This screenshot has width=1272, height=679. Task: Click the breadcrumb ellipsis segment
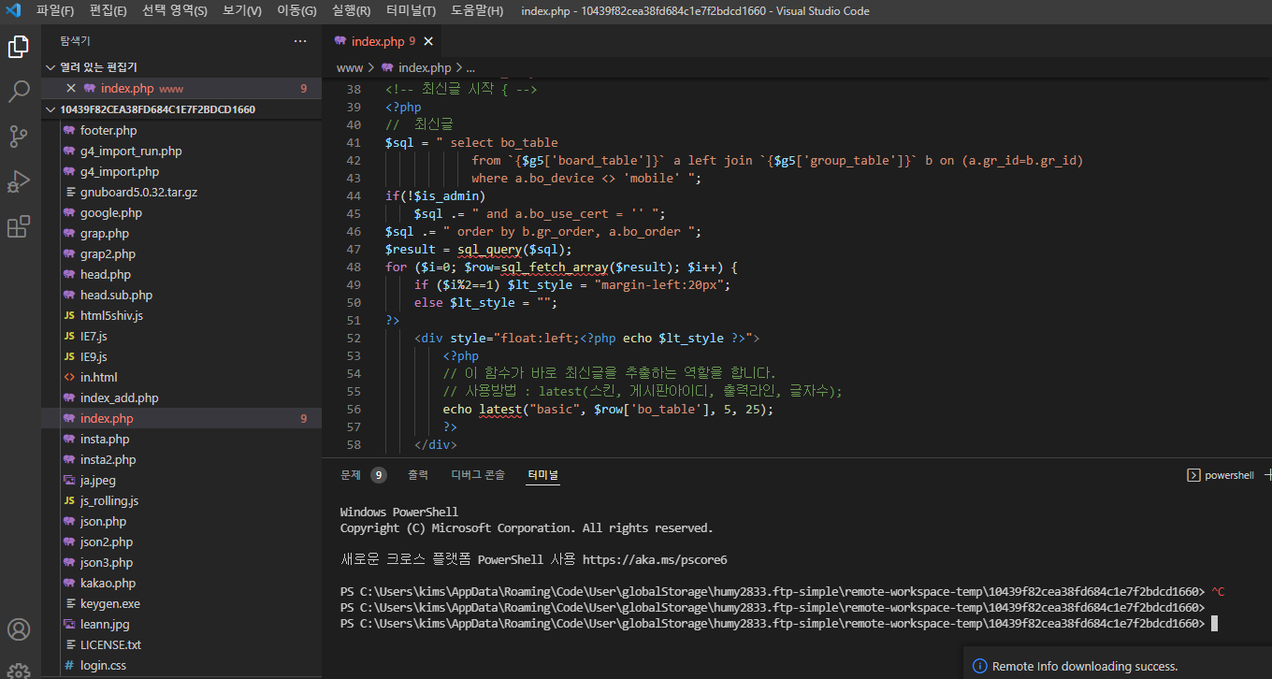coord(470,67)
